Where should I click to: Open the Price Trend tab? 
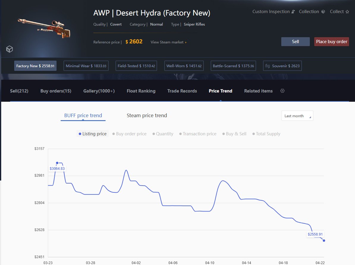[x=221, y=91]
